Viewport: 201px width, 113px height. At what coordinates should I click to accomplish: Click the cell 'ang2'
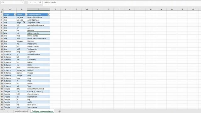pos(22,23)
